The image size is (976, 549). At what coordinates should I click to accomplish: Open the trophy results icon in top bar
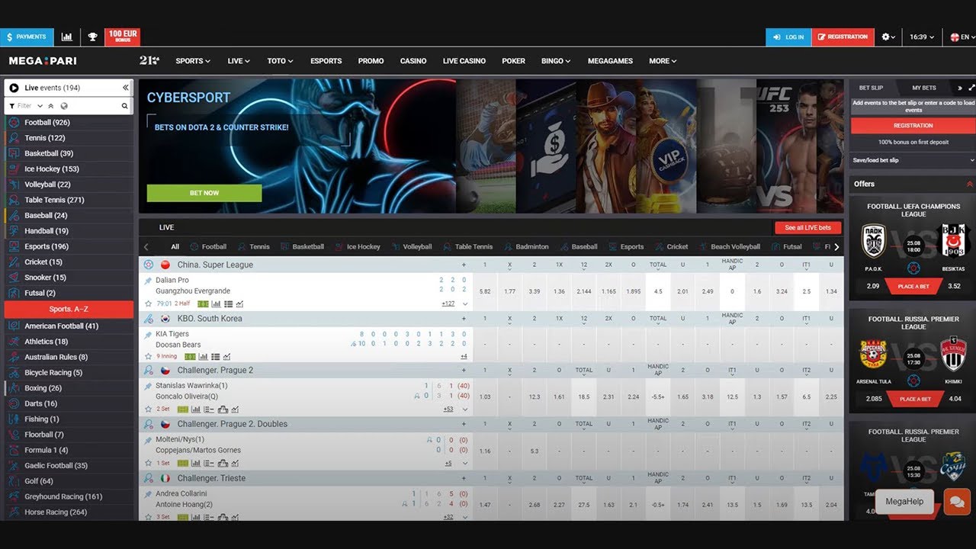pos(92,37)
